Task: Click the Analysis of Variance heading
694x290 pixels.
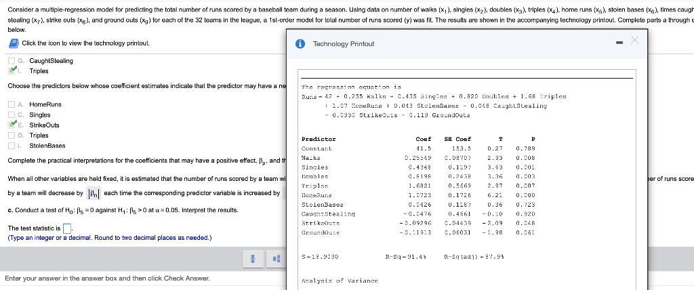Action: coord(340,281)
